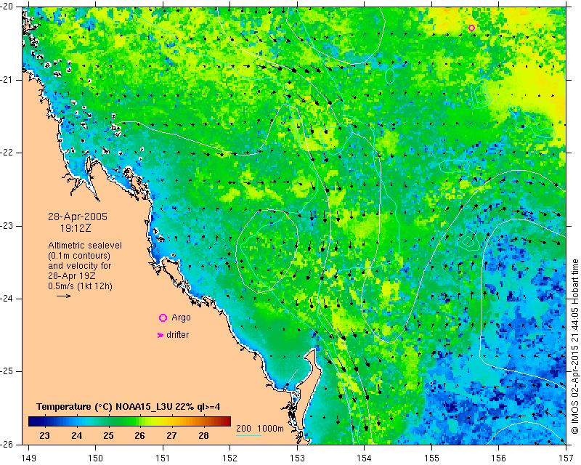Click the 0.5m/s velocity scale arrow
The height and width of the screenshot is (465, 581).
click(x=64, y=296)
